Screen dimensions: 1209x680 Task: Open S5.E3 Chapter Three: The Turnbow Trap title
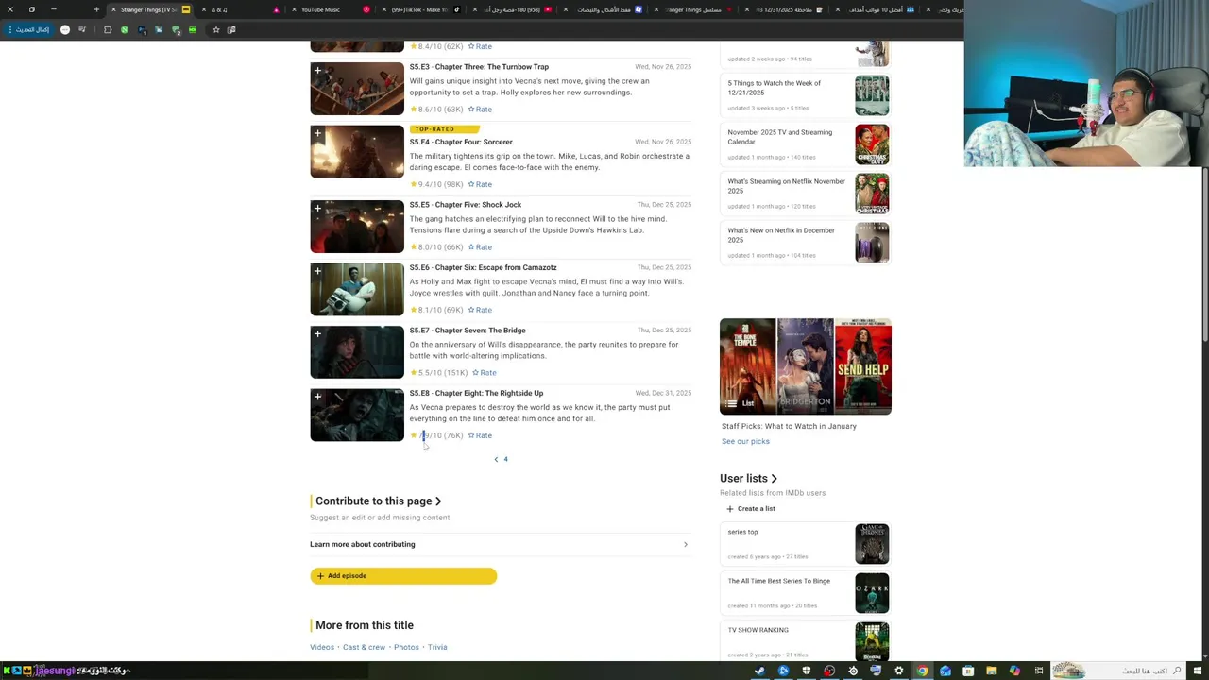[479, 67]
